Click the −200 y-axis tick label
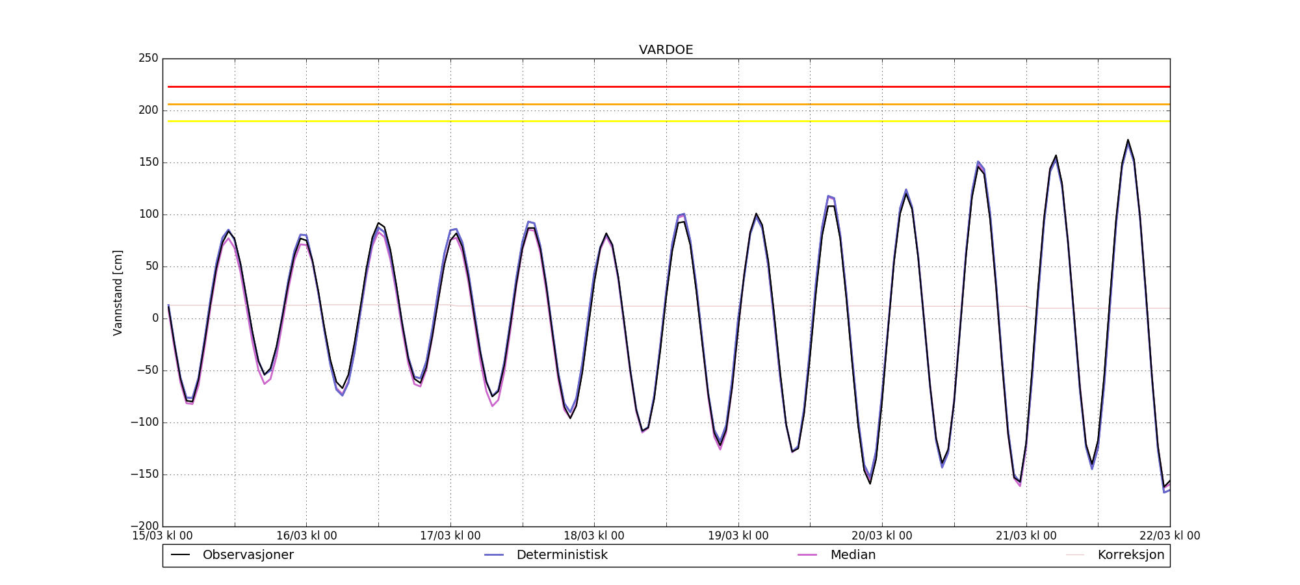Screen dimensions: 1300x585 [x=144, y=526]
